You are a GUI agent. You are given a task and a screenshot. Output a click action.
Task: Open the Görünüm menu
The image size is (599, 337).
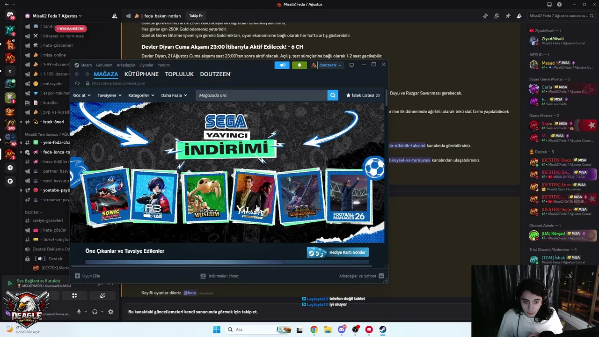104,65
